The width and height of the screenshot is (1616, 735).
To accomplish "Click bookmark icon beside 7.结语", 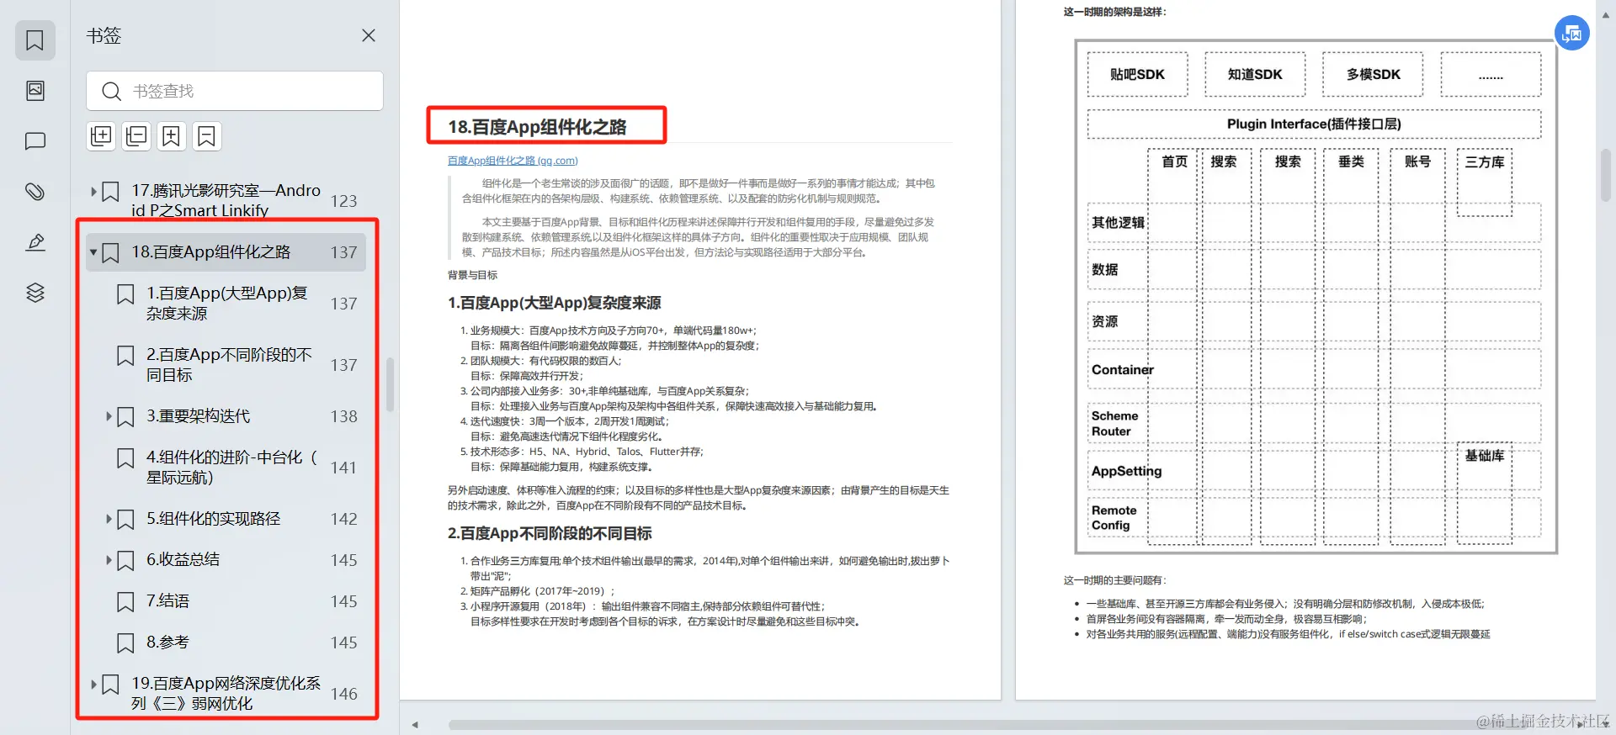I will coord(125,602).
